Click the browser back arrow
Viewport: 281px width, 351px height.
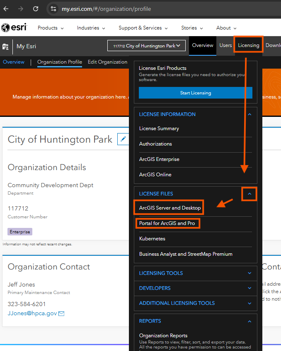click(6, 9)
